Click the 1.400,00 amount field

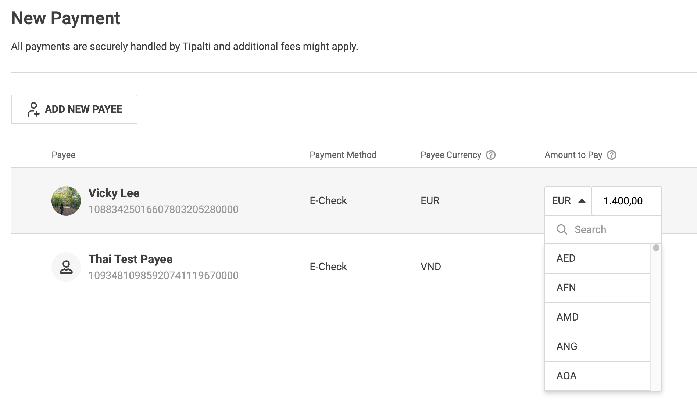coord(627,201)
